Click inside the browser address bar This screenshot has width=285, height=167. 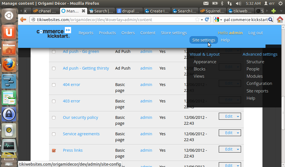111,20
